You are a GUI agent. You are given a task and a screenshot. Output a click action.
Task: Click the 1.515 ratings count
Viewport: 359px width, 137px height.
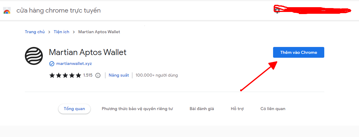click(x=88, y=75)
